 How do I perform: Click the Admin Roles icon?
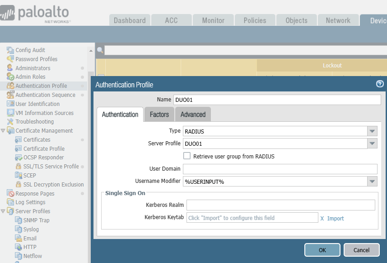[10, 77]
